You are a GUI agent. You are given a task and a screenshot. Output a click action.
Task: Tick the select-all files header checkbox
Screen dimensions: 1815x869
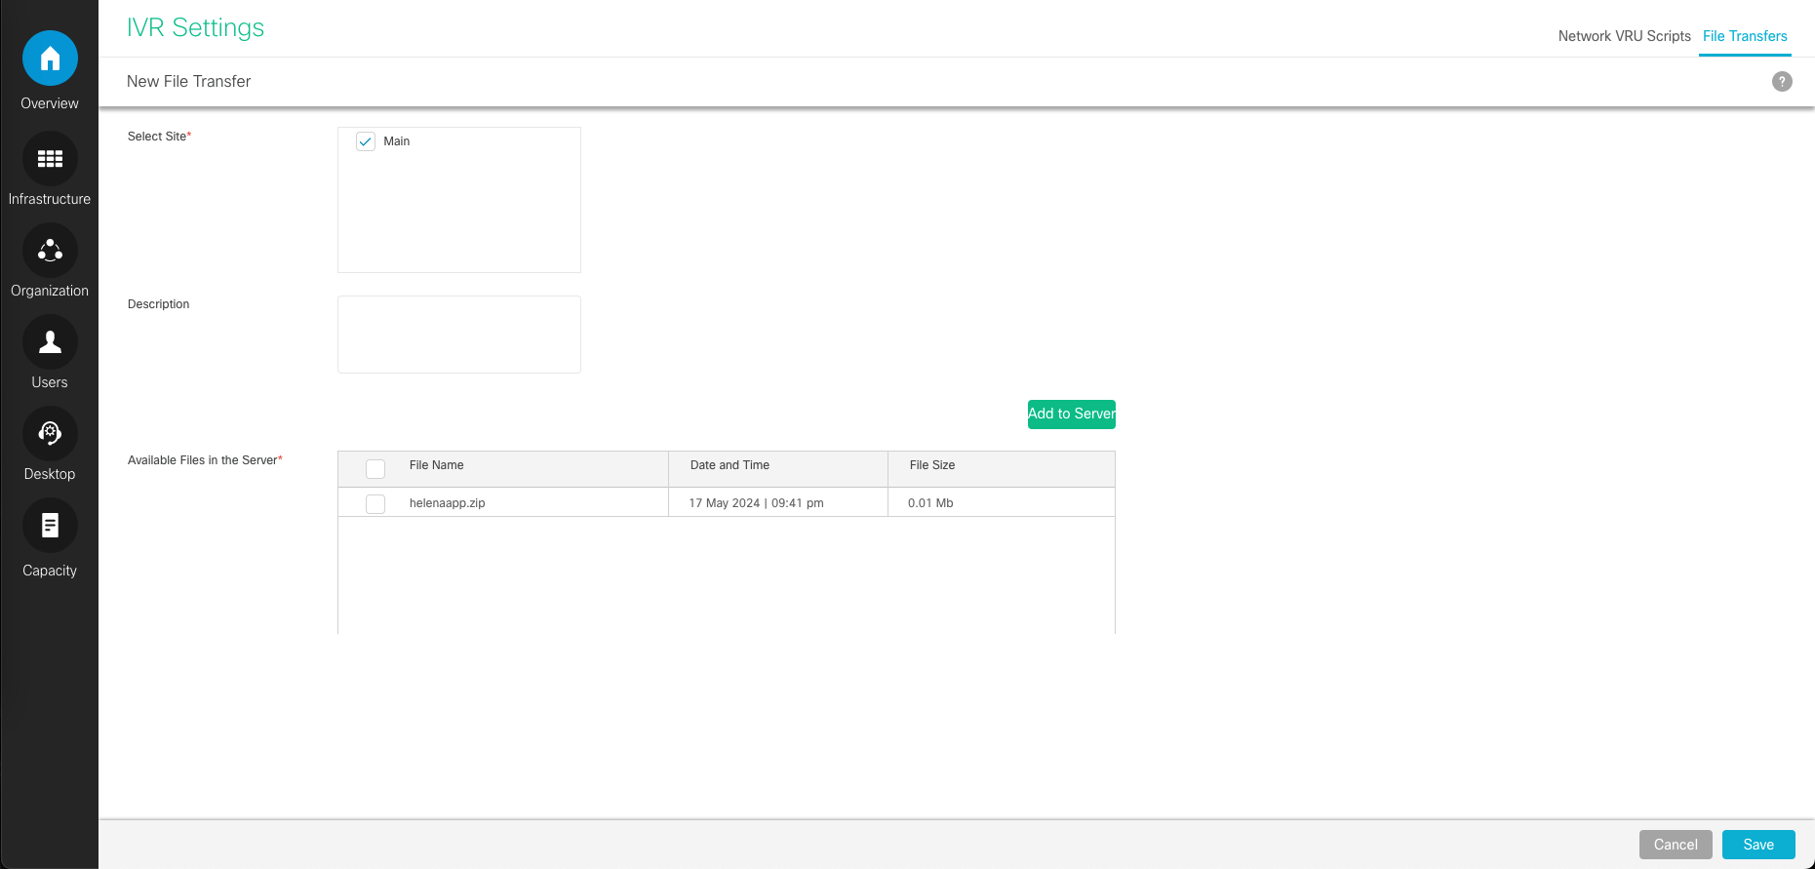click(x=375, y=469)
